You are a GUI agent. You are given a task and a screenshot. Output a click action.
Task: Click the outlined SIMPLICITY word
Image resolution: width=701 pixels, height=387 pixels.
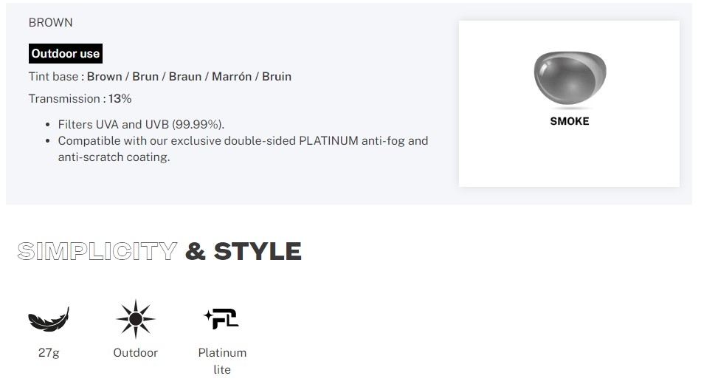[97, 251]
